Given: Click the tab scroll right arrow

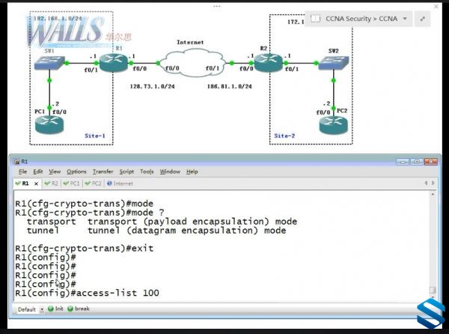Looking at the screenshot, I should (433, 183).
